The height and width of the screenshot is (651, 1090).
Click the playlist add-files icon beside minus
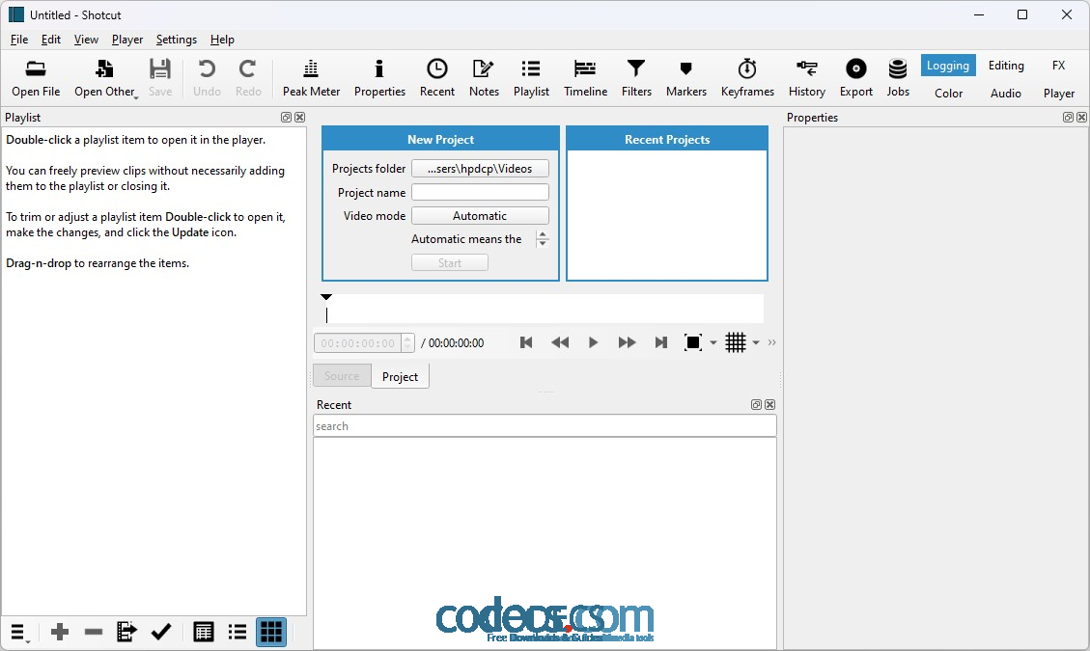126,632
